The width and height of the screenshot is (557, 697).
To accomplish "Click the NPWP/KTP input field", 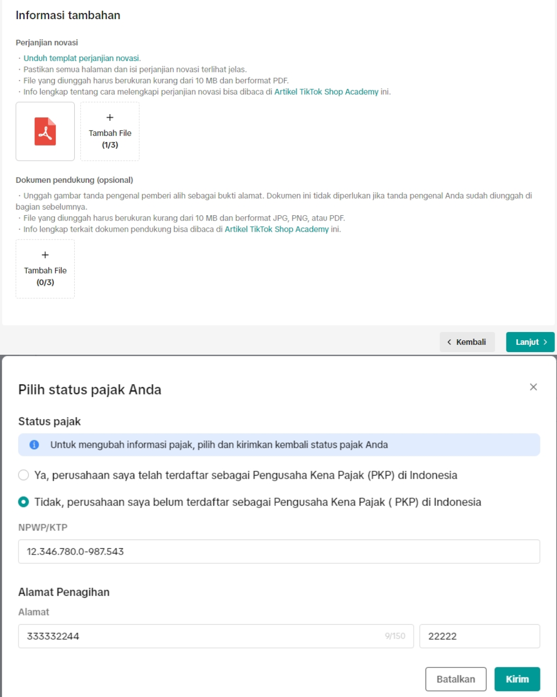I will 278,551.
